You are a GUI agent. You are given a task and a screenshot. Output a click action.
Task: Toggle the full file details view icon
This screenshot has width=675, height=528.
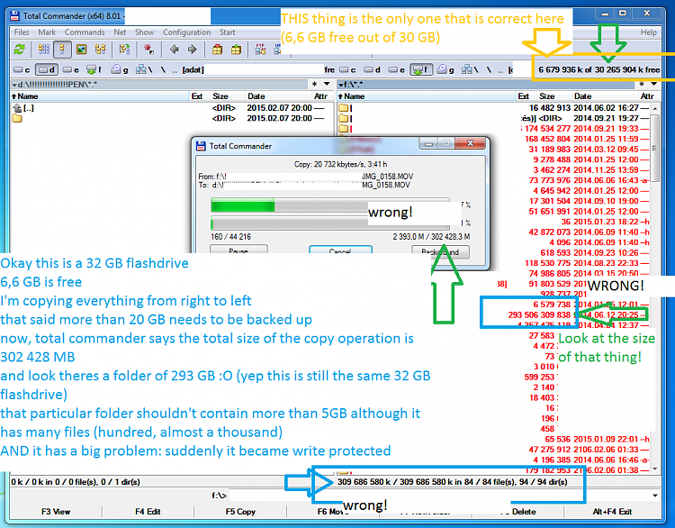[62, 50]
